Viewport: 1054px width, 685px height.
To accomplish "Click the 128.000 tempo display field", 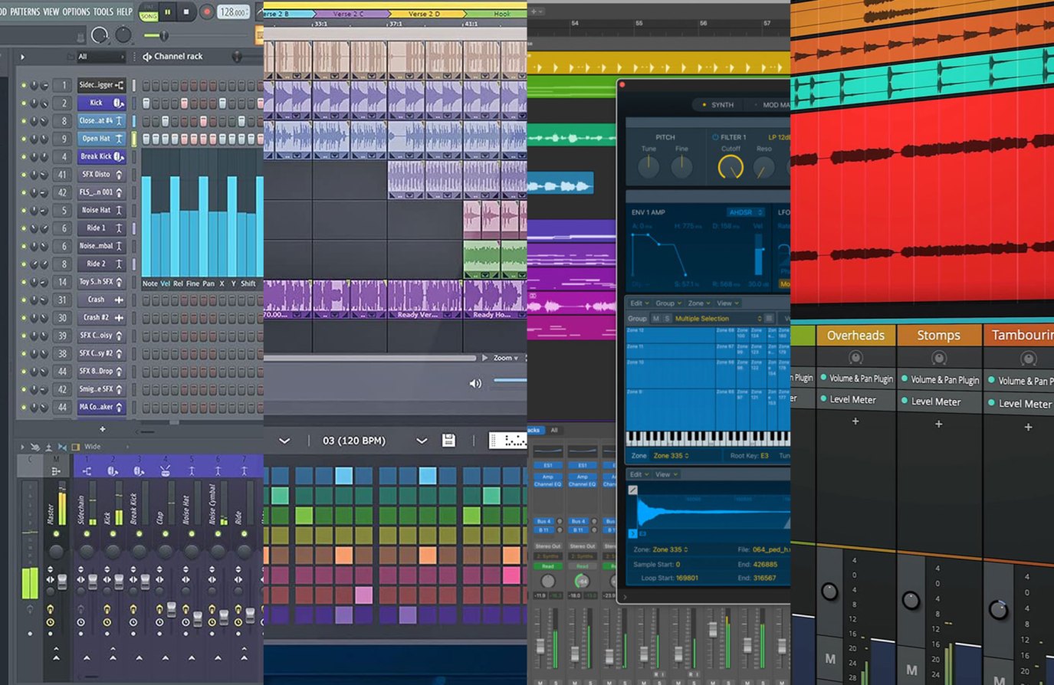I will coord(232,12).
